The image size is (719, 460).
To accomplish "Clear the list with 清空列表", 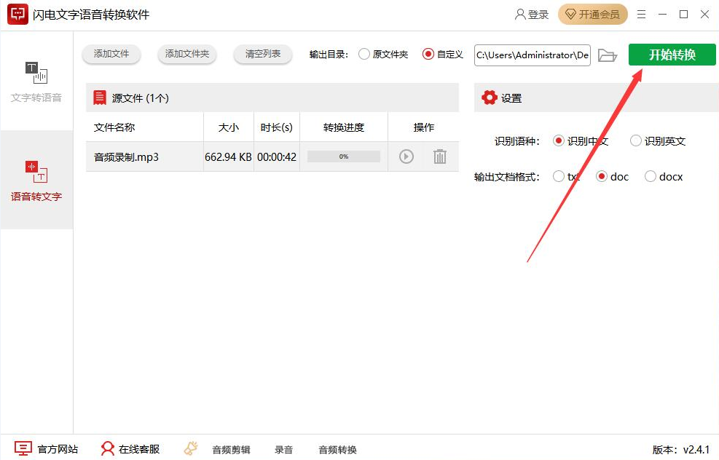I will click(x=263, y=54).
